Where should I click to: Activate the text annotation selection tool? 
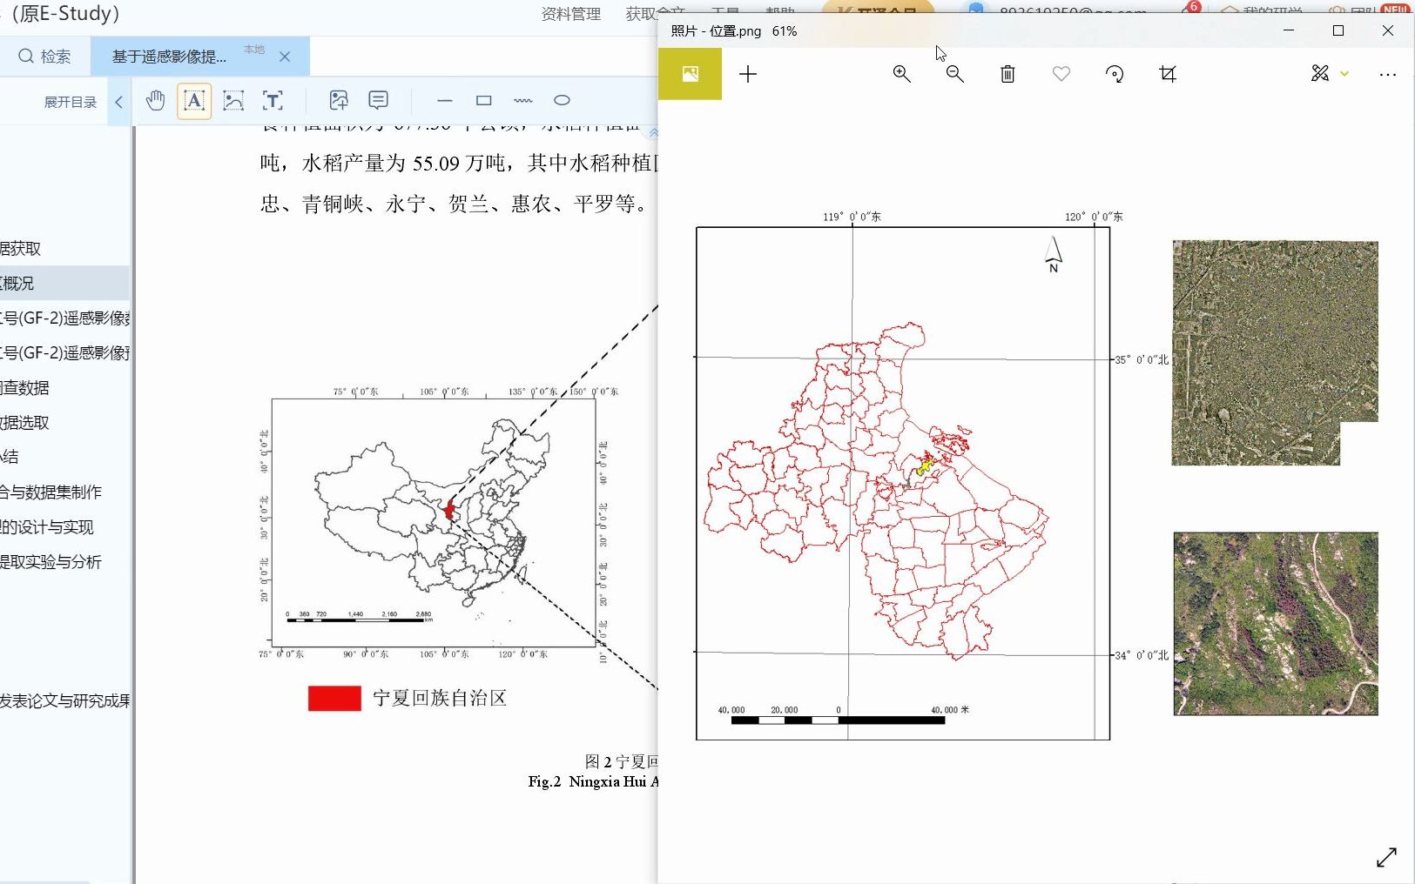pos(194,101)
